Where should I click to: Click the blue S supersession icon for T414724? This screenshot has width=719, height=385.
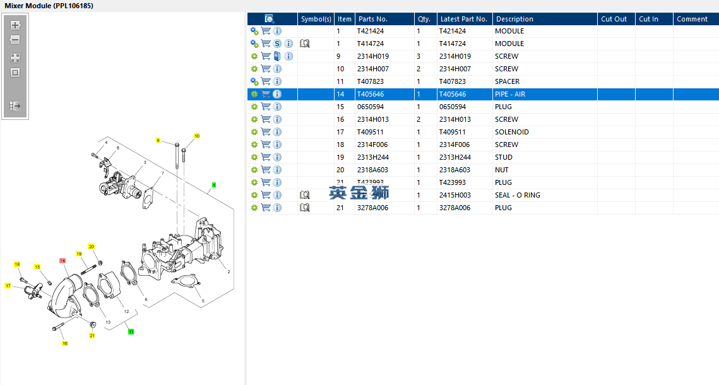click(277, 44)
